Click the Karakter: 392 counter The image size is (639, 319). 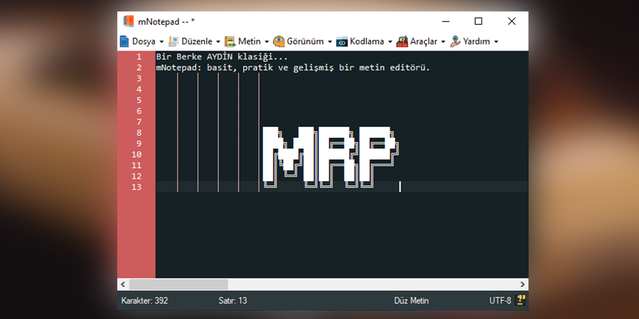coord(144,300)
